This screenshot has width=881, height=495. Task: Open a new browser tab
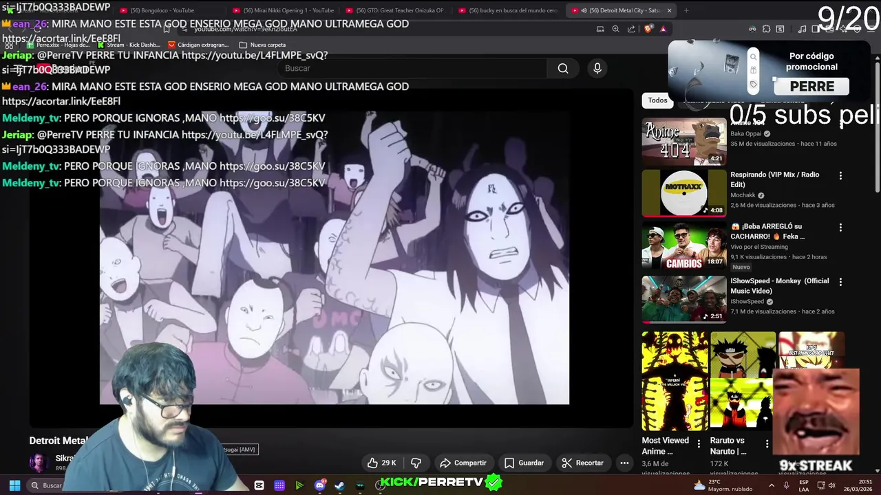(686, 10)
